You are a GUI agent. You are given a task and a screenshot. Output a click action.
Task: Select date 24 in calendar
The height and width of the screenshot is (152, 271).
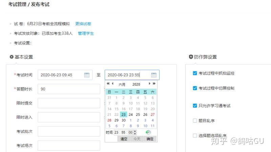tap(131, 115)
